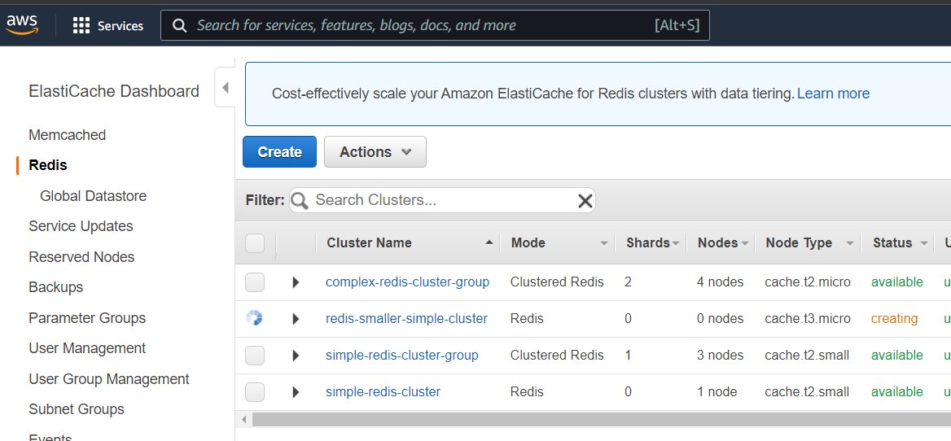This screenshot has width=951, height=441.
Task: Click the left scroll arrow of the table scrollbar
Action: 243,419
